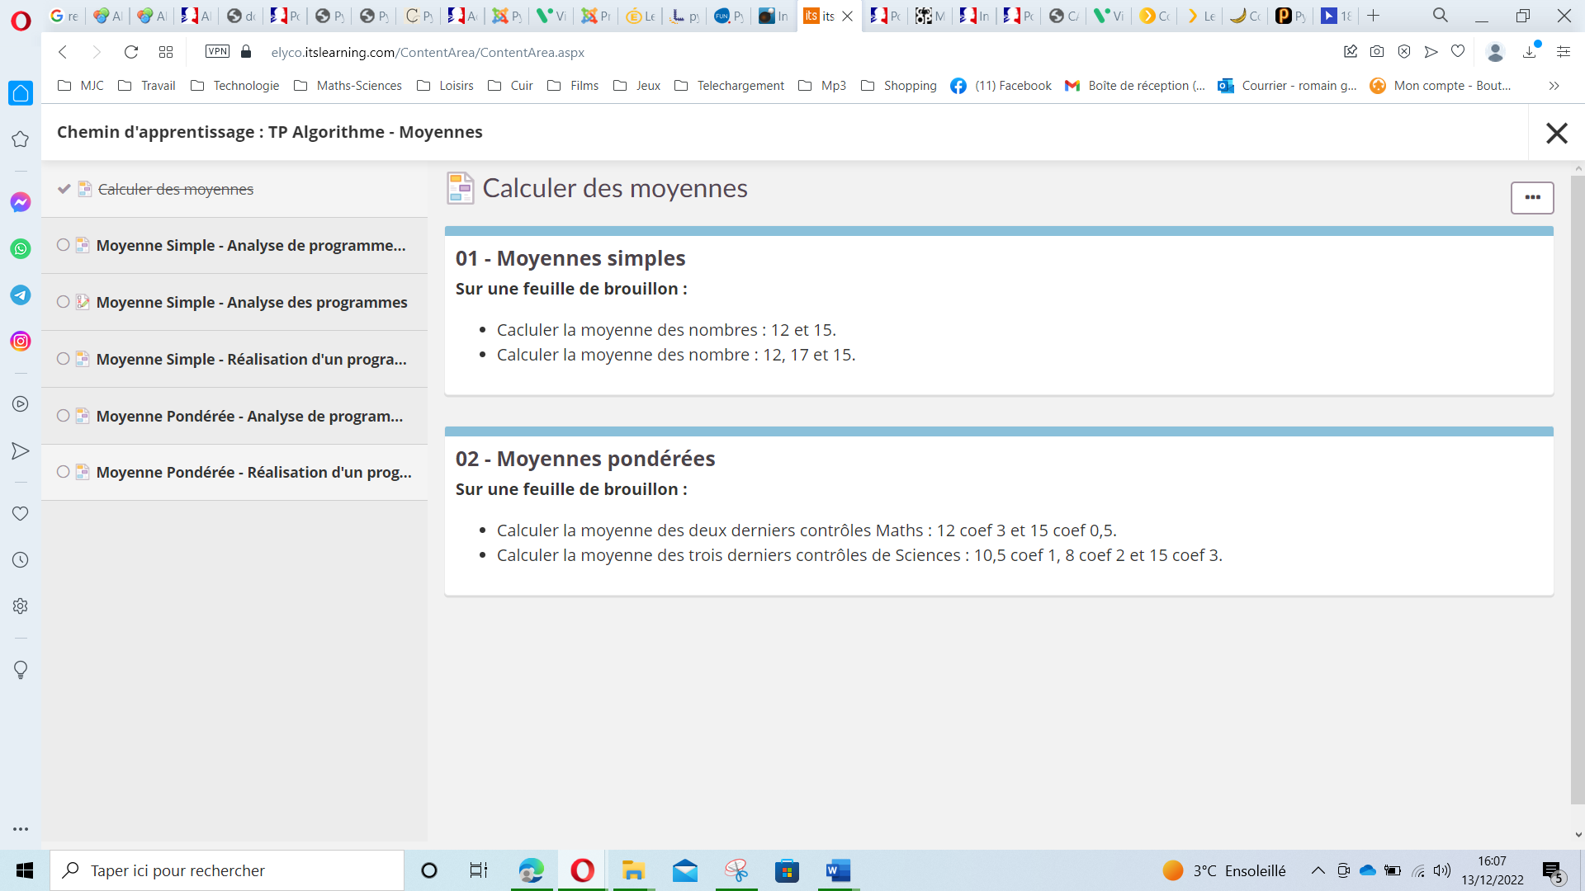
Task: Toggle the VPN badge in address bar
Action: (x=217, y=52)
